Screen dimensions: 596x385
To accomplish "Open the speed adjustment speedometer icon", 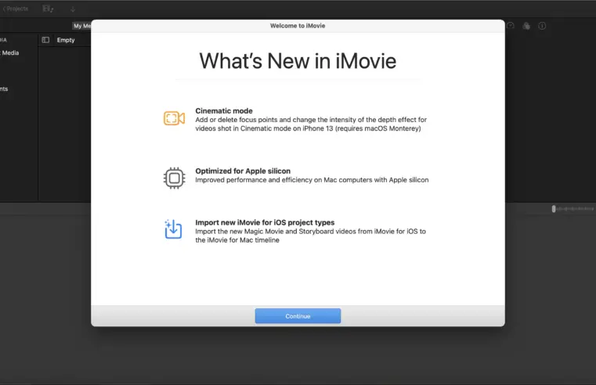I will click(511, 26).
